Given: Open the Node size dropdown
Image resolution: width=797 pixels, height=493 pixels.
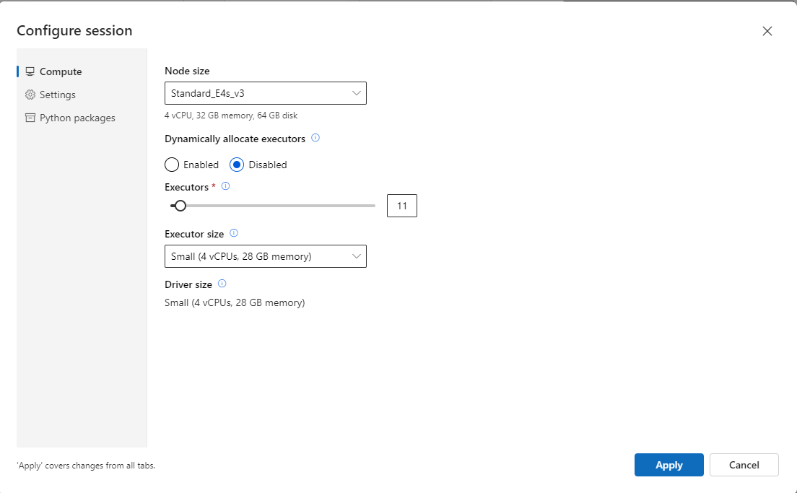Looking at the screenshot, I should pos(265,93).
